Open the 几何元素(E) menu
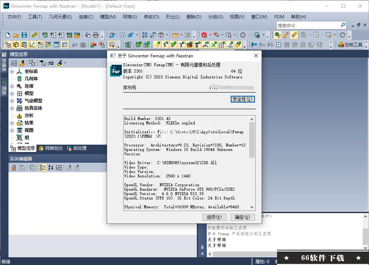 (60, 17)
